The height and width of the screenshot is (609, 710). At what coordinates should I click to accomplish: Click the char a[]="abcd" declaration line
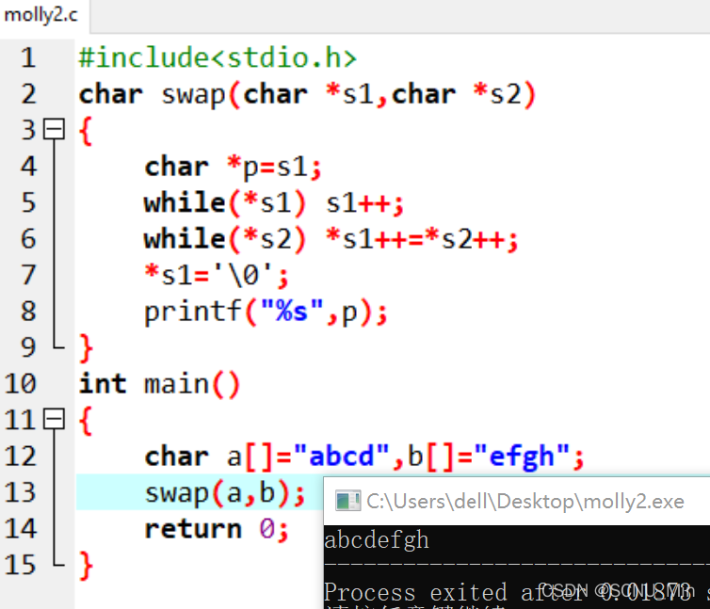[x=364, y=457]
